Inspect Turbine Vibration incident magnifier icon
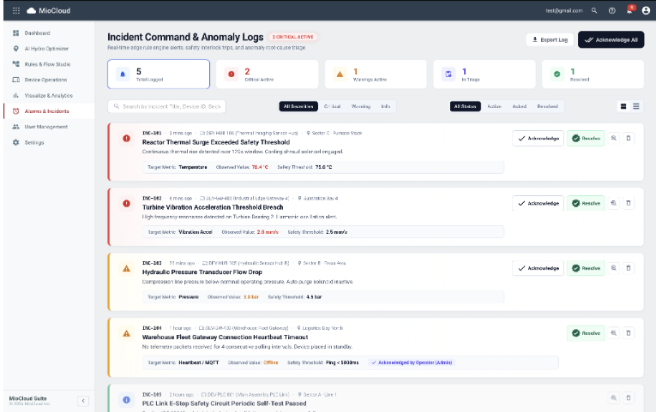The width and height of the screenshot is (656, 412). (614, 203)
